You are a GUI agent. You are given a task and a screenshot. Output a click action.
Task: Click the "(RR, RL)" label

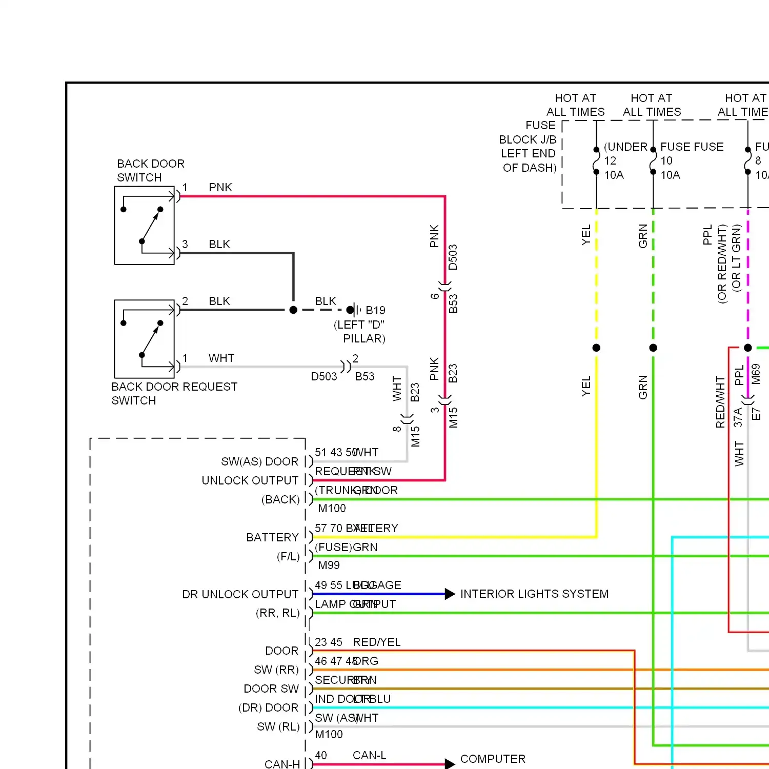pyautogui.click(x=277, y=613)
